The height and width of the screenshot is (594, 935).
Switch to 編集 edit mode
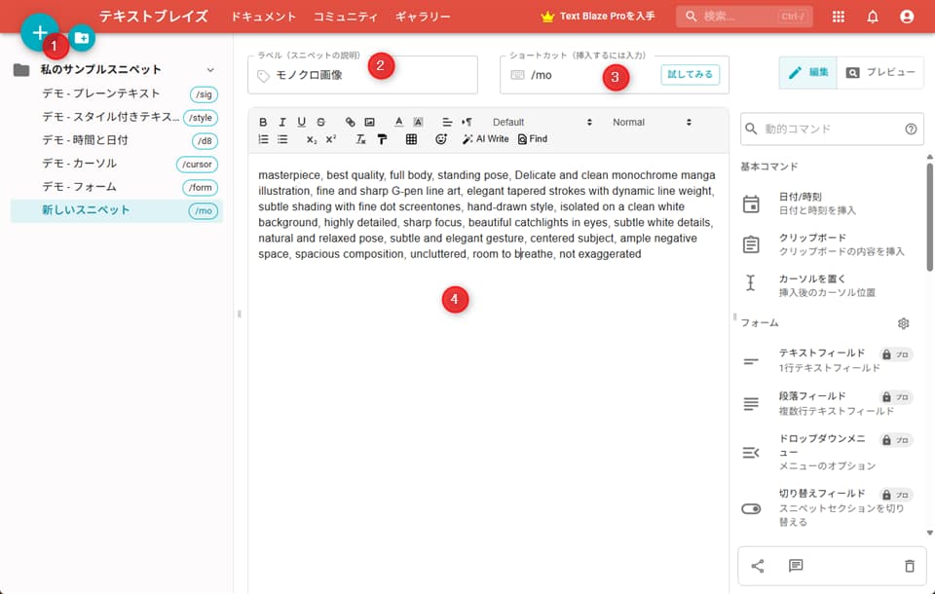807,73
